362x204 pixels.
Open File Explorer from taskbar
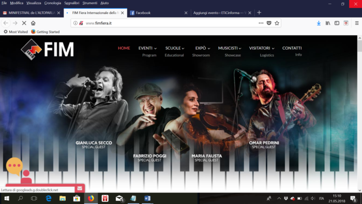(x=63, y=198)
